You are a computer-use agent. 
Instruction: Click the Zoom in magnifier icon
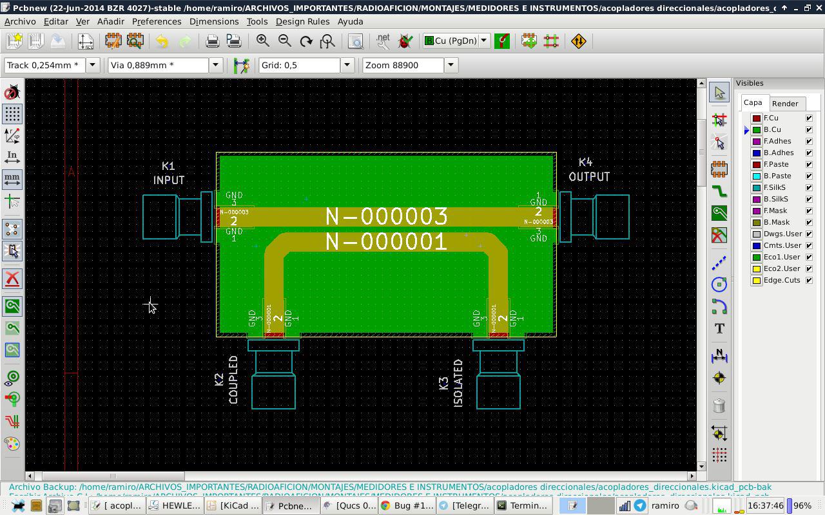(263, 41)
